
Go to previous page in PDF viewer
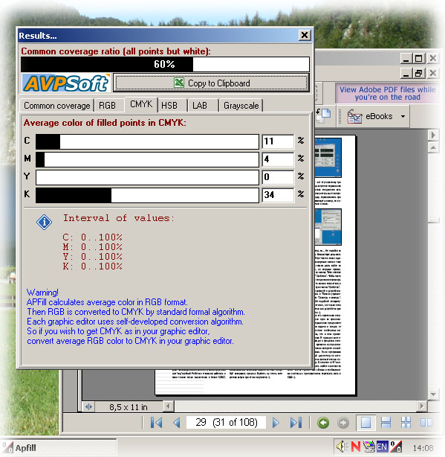(177, 422)
